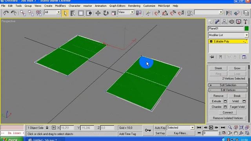Image resolution: width=251 pixels, height=141 pixels.
Task: Choose the Bind to Space Warp tool
Action: click(x=39, y=13)
